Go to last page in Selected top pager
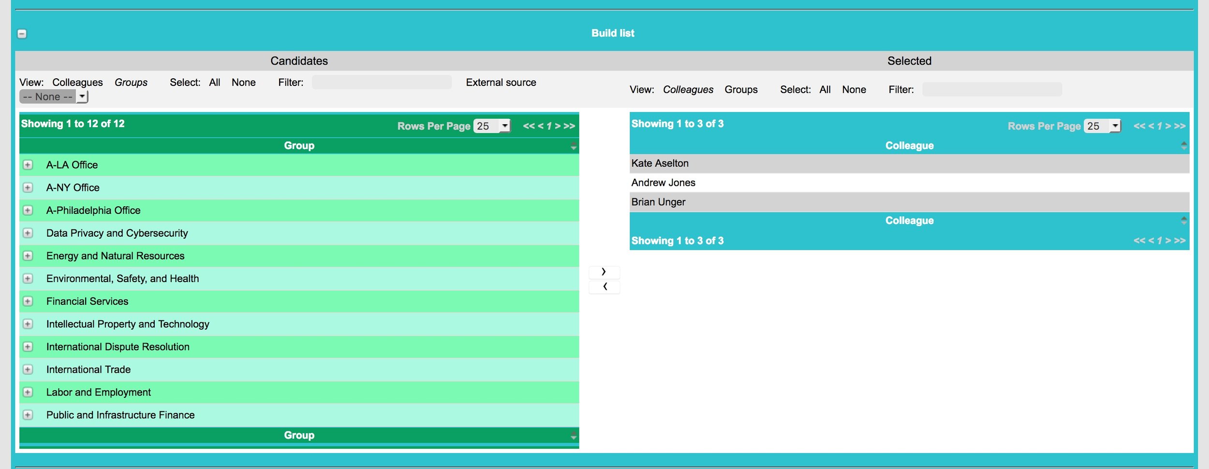The image size is (1209, 469). click(1180, 126)
